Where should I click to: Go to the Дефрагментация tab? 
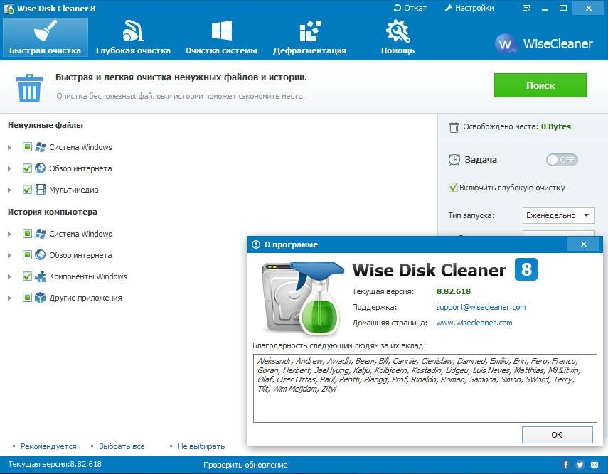(x=309, y=37)
